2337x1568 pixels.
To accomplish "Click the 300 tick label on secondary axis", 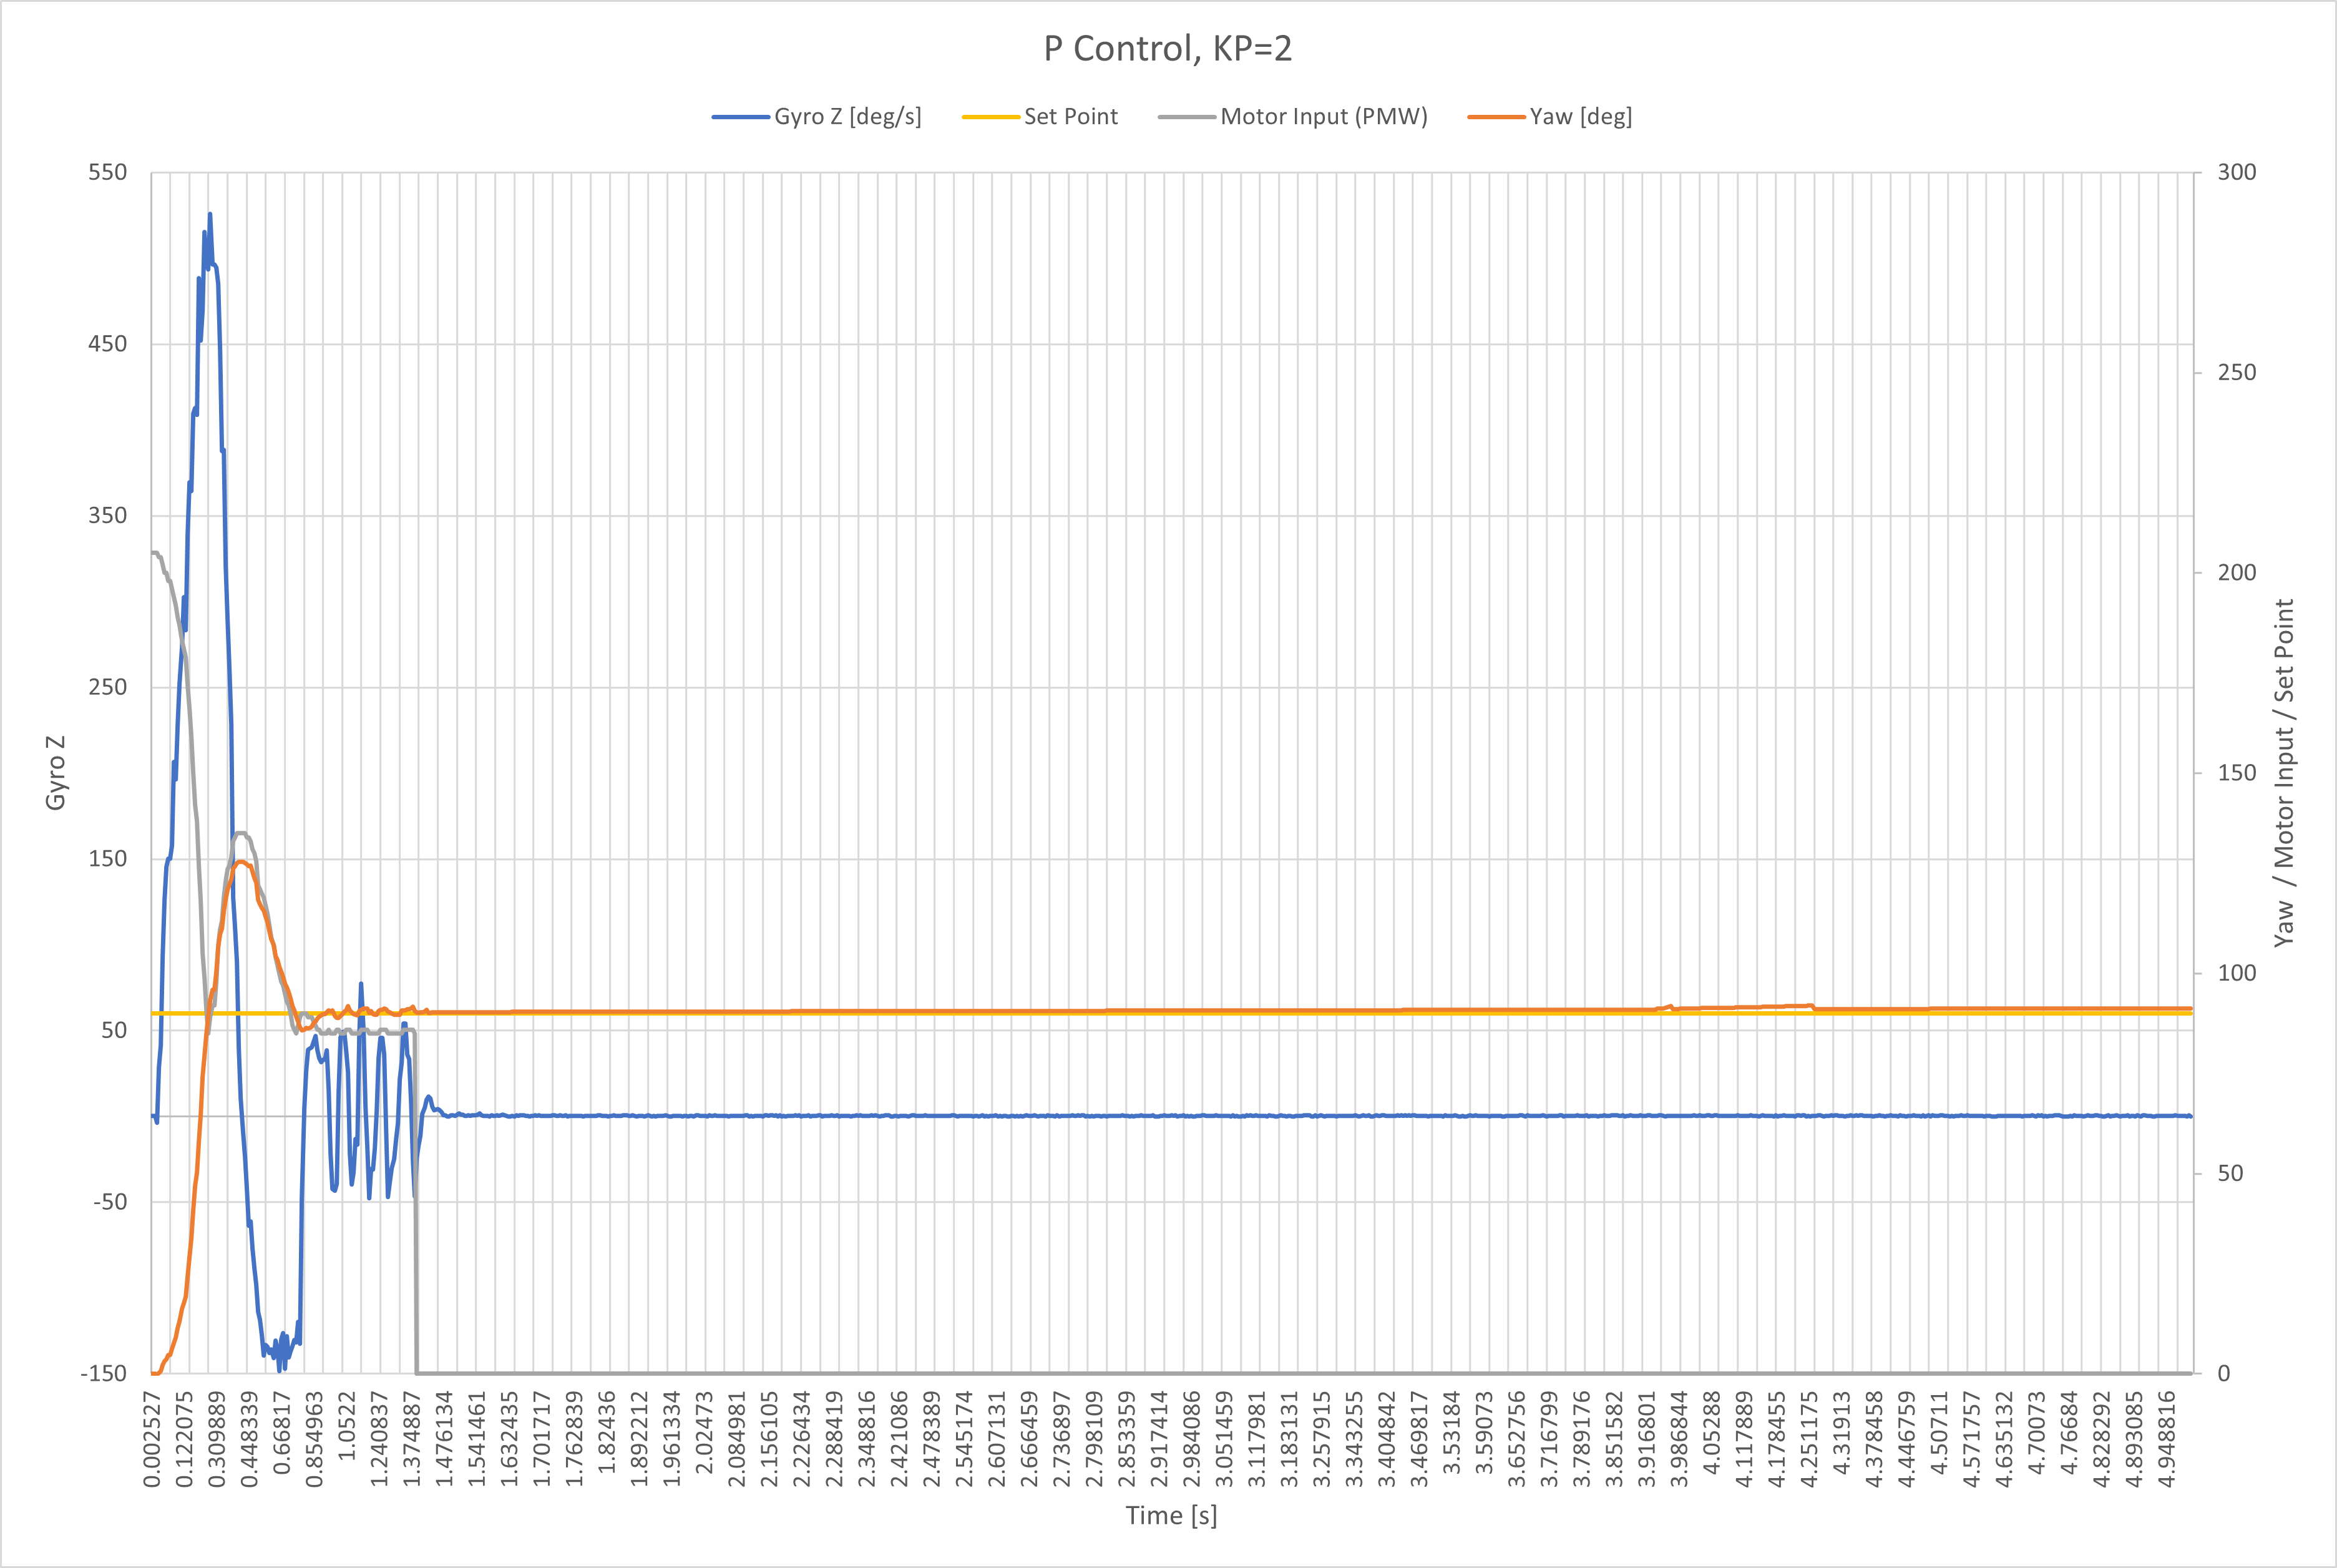I will coord(2237,172).
